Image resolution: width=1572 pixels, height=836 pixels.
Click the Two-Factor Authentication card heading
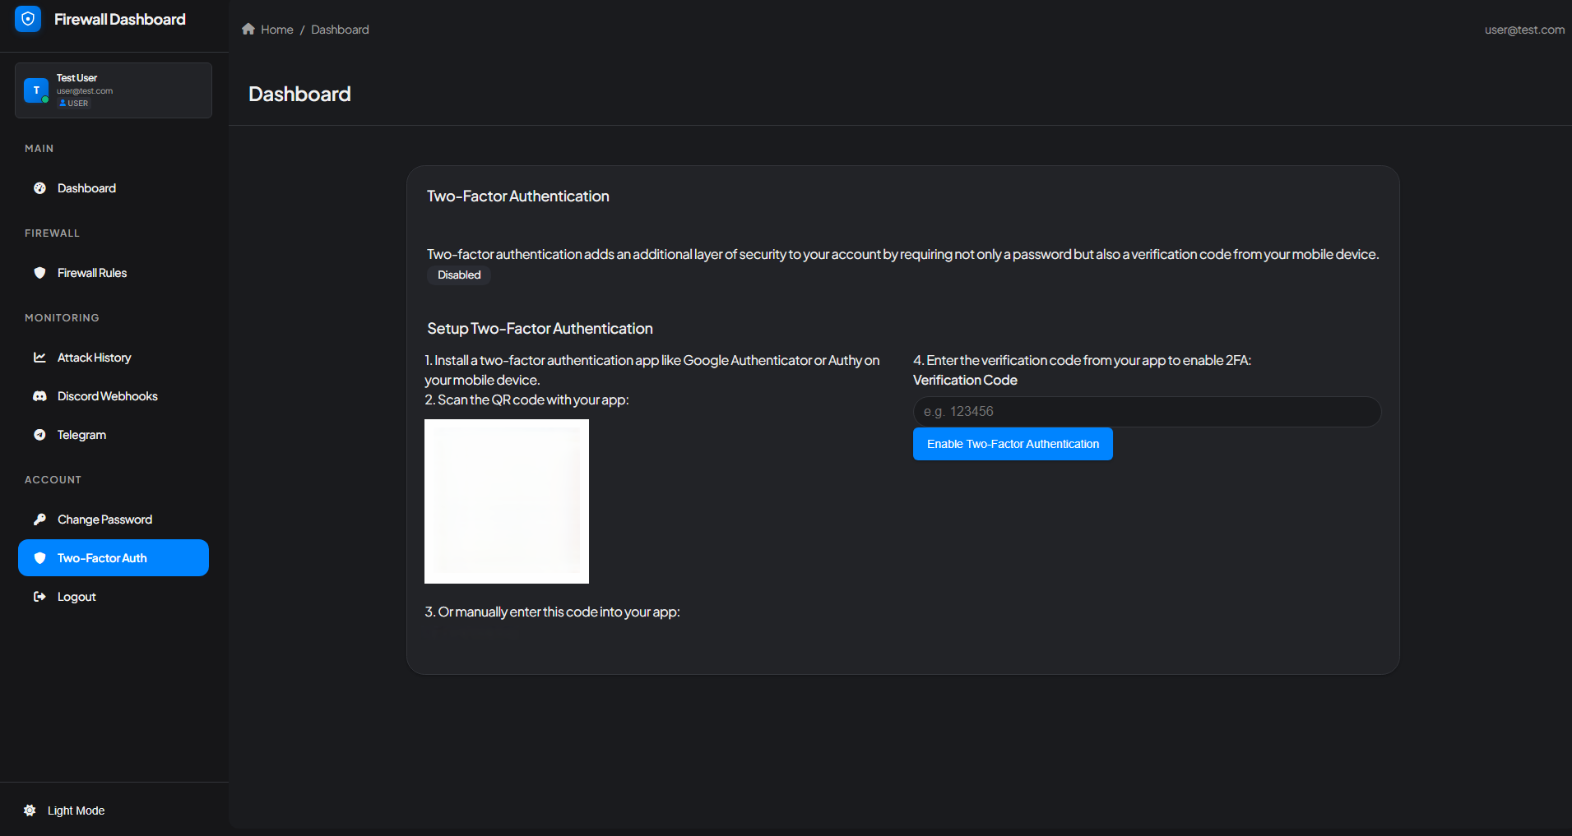(518, 196)
